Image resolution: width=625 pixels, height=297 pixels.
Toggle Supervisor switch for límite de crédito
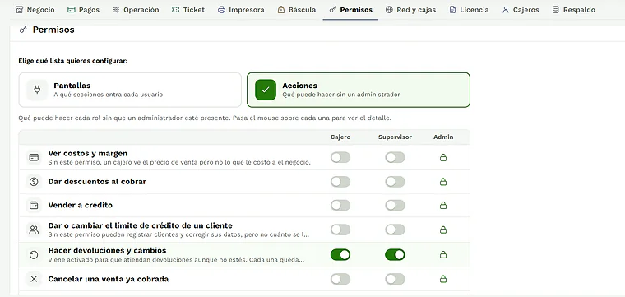point(395,230)
